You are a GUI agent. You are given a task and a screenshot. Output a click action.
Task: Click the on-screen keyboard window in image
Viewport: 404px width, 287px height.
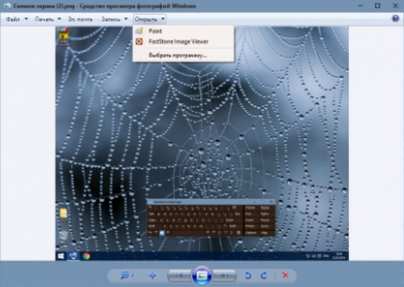tap(211, 218)
